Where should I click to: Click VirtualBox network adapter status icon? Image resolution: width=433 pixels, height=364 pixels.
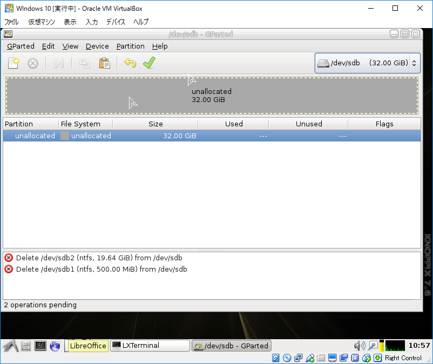[x=298, y=358]
